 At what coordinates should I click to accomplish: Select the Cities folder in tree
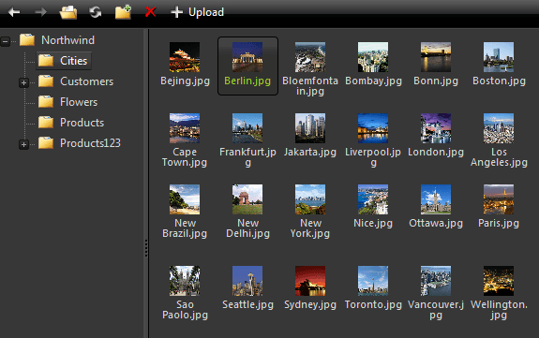tap(64, 61)
